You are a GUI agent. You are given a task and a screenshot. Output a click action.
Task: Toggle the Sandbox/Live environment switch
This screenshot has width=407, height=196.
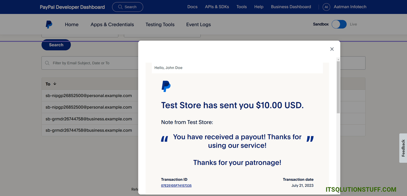[x=339, y=24]
